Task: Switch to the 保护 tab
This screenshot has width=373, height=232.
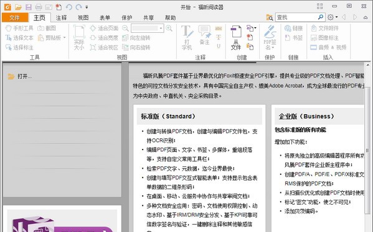Action: coord(127,17)
